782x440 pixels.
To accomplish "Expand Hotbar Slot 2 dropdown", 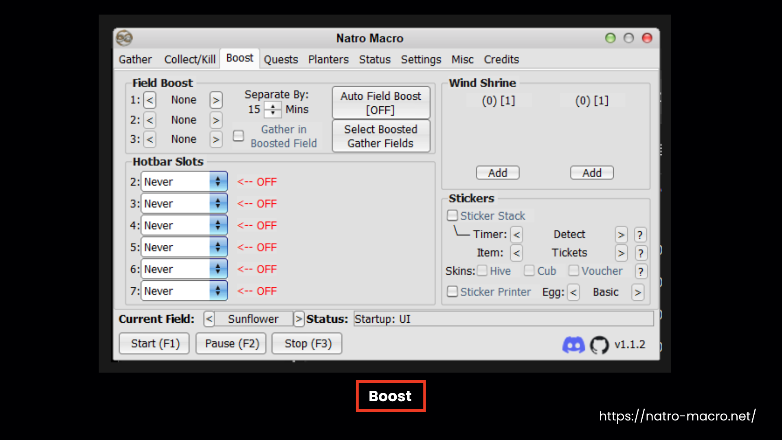I will 218,182.
